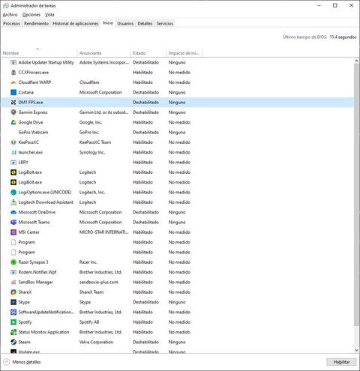360x371 pixels.
Task: Select the Microsoft Teams icon
Action: pos(13,223)
